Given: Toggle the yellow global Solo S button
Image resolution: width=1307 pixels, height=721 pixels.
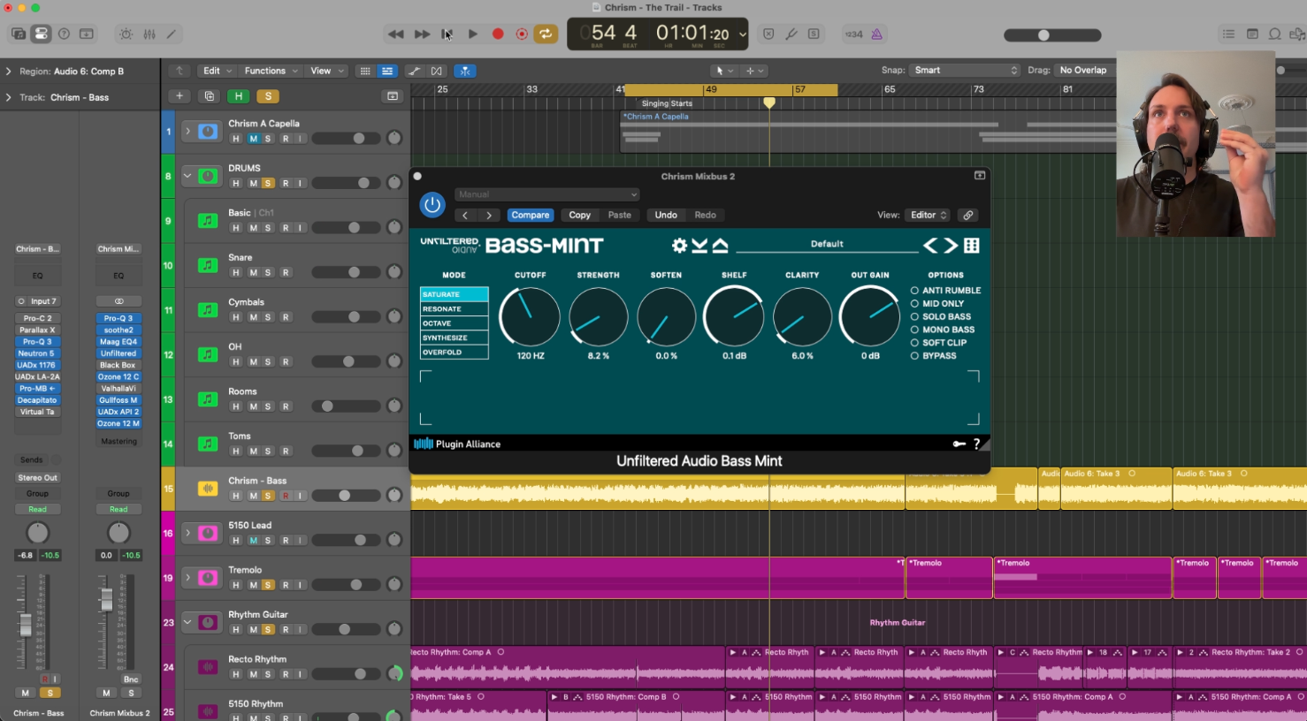Looking at the screenshot, I should [x=268, y=96].
